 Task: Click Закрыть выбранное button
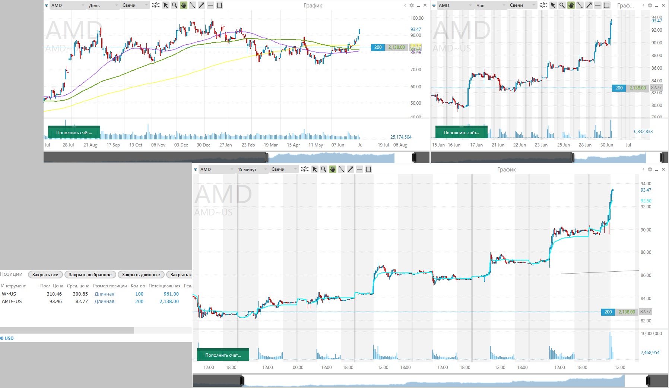point(90,275)
